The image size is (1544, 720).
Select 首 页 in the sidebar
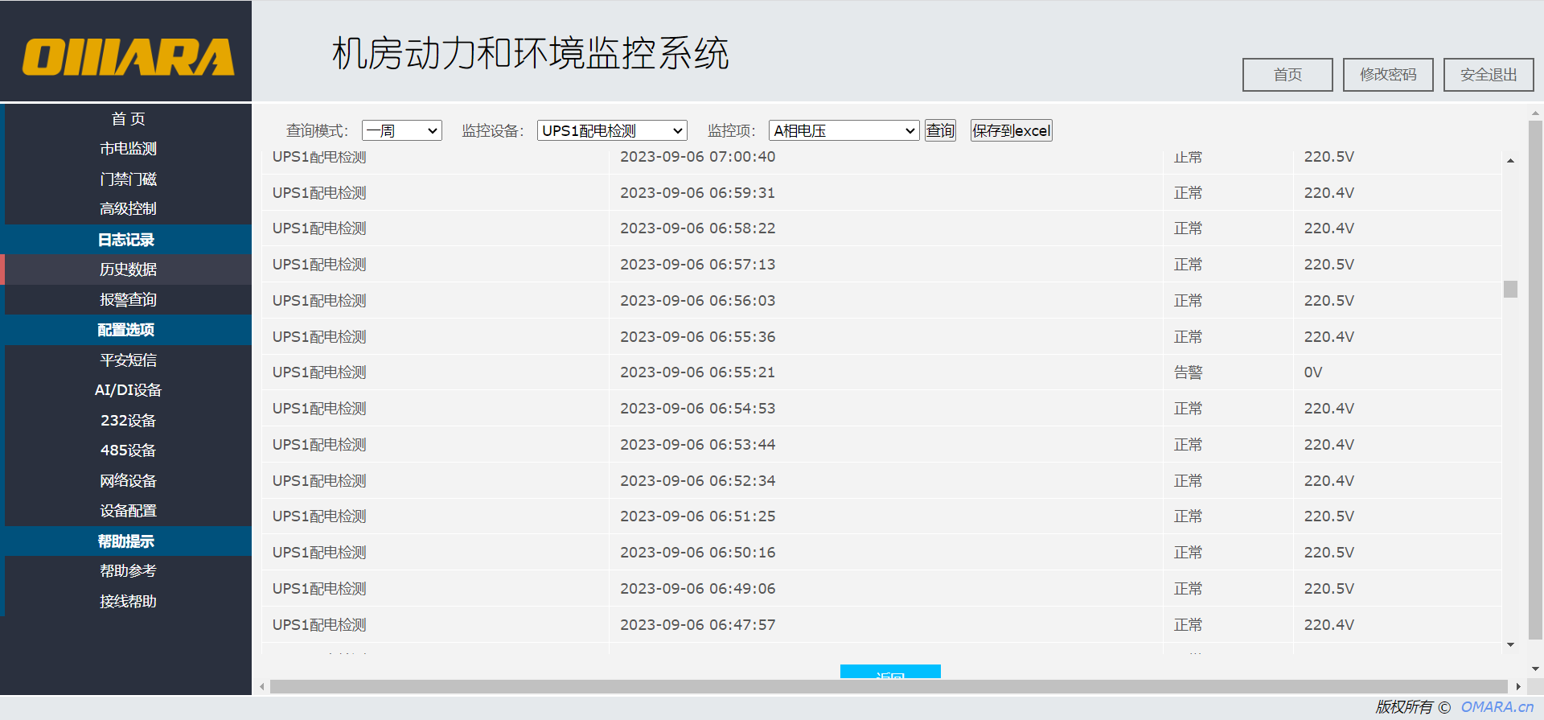(x=128, y=119)
